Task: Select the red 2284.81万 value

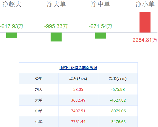Action: pyautogui.click(x=145, y=40)
